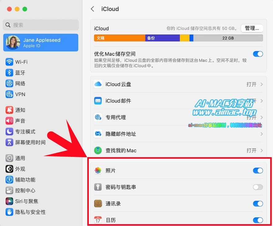The height and width of the screenshot is (226, 273).
Task: Turn off 通讯录 sync switch
Action: coord(258,204)
